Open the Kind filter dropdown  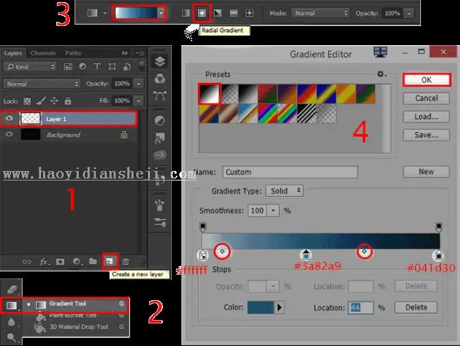tap(30, 67)
